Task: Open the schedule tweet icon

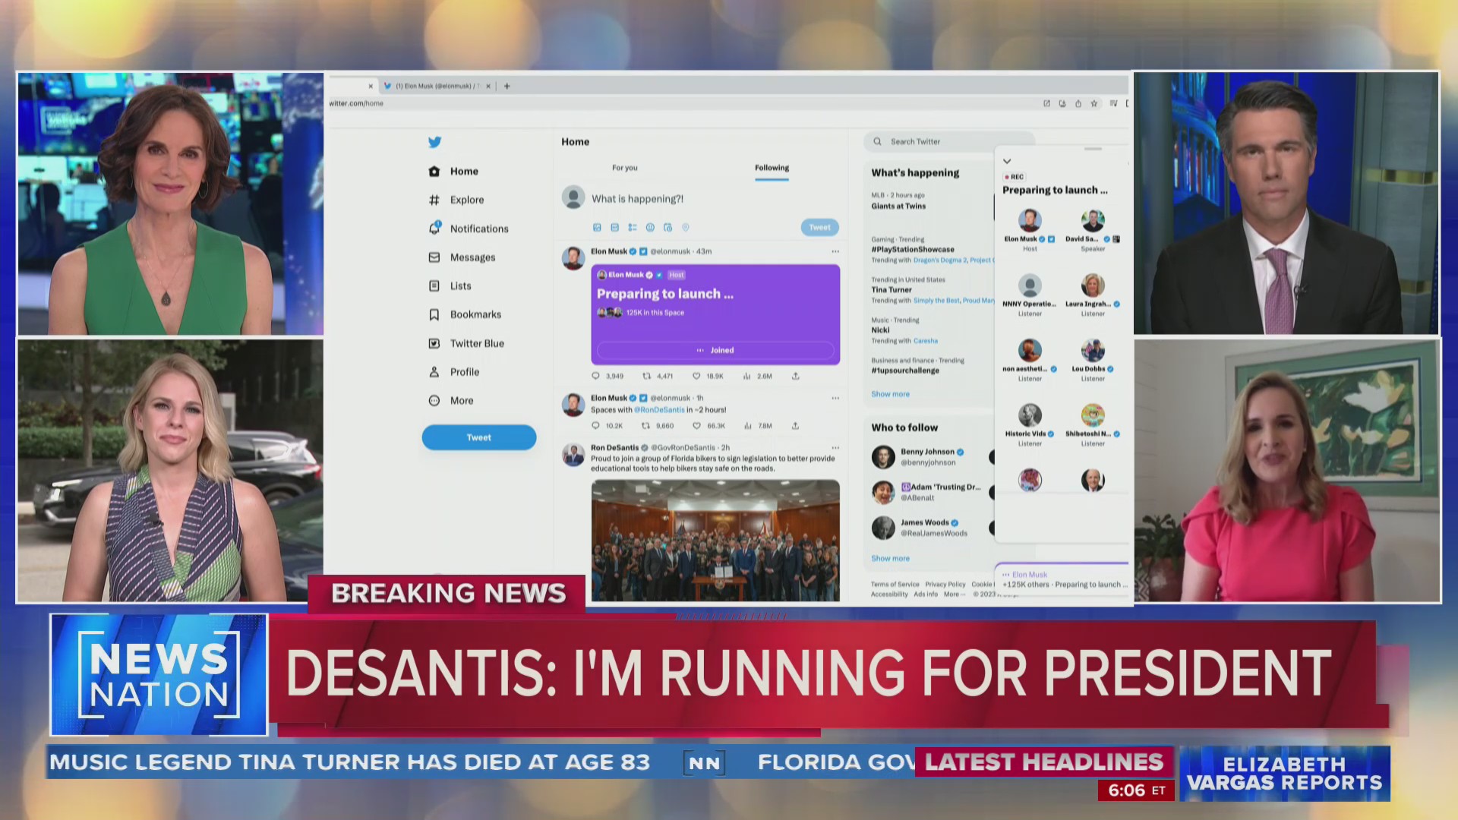Action: [x=667, y=227]
